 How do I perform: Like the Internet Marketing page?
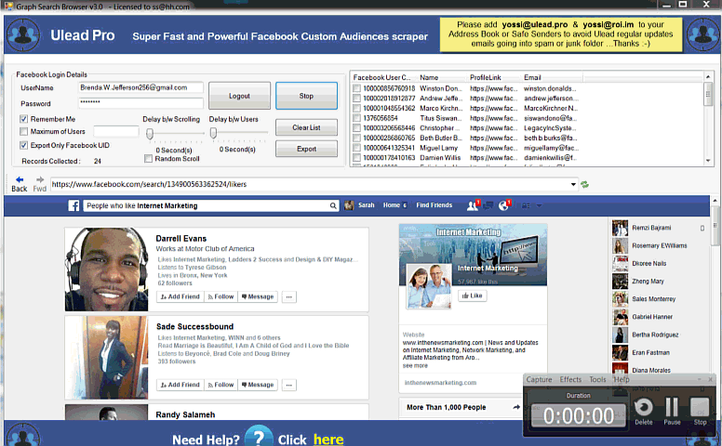pos(472,295)
